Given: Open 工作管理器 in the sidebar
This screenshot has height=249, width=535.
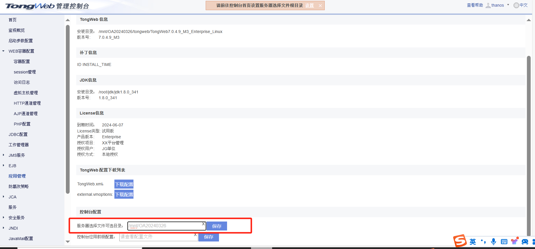Looking at the screenshot, I should pos(18,145).
